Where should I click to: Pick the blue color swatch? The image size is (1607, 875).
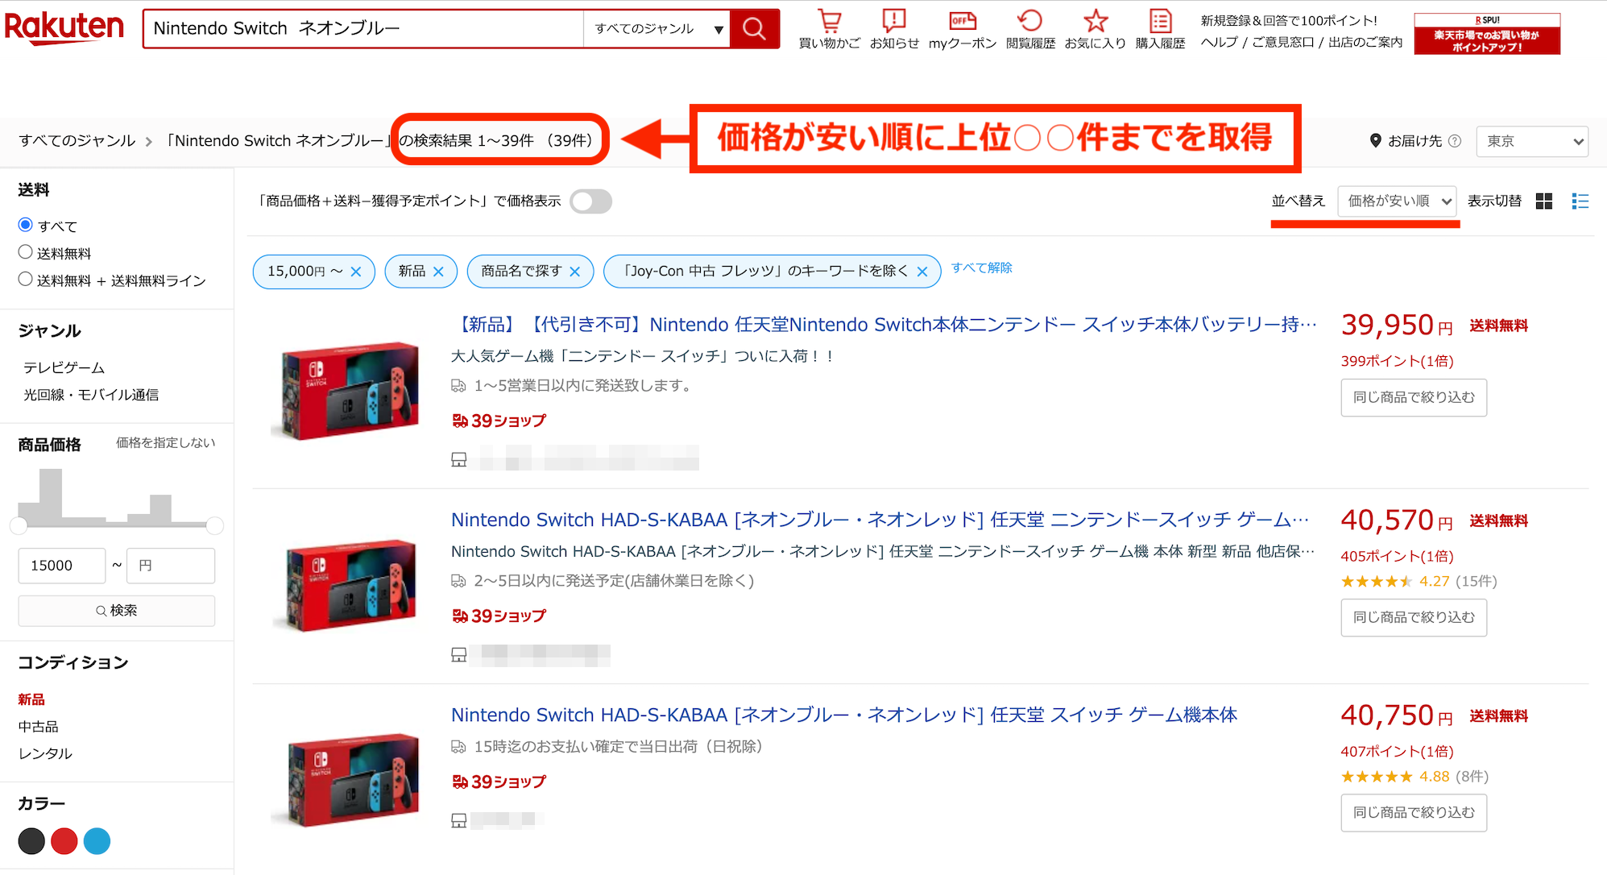[97, 841]
